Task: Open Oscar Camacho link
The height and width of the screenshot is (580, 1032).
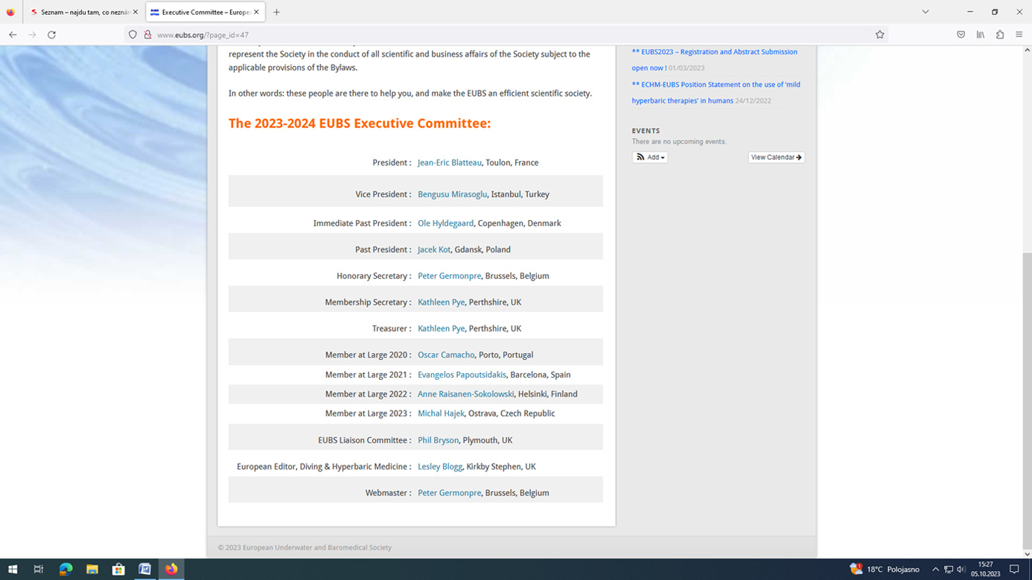Action: [446, 355]
